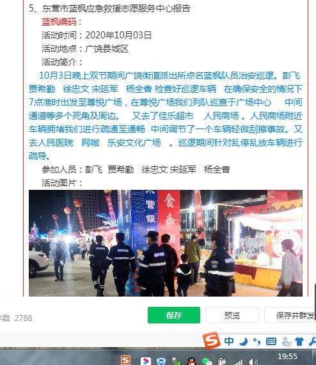Click the red 蓝枫编码 label text
The image size is (316, 365).
point(59,22)
